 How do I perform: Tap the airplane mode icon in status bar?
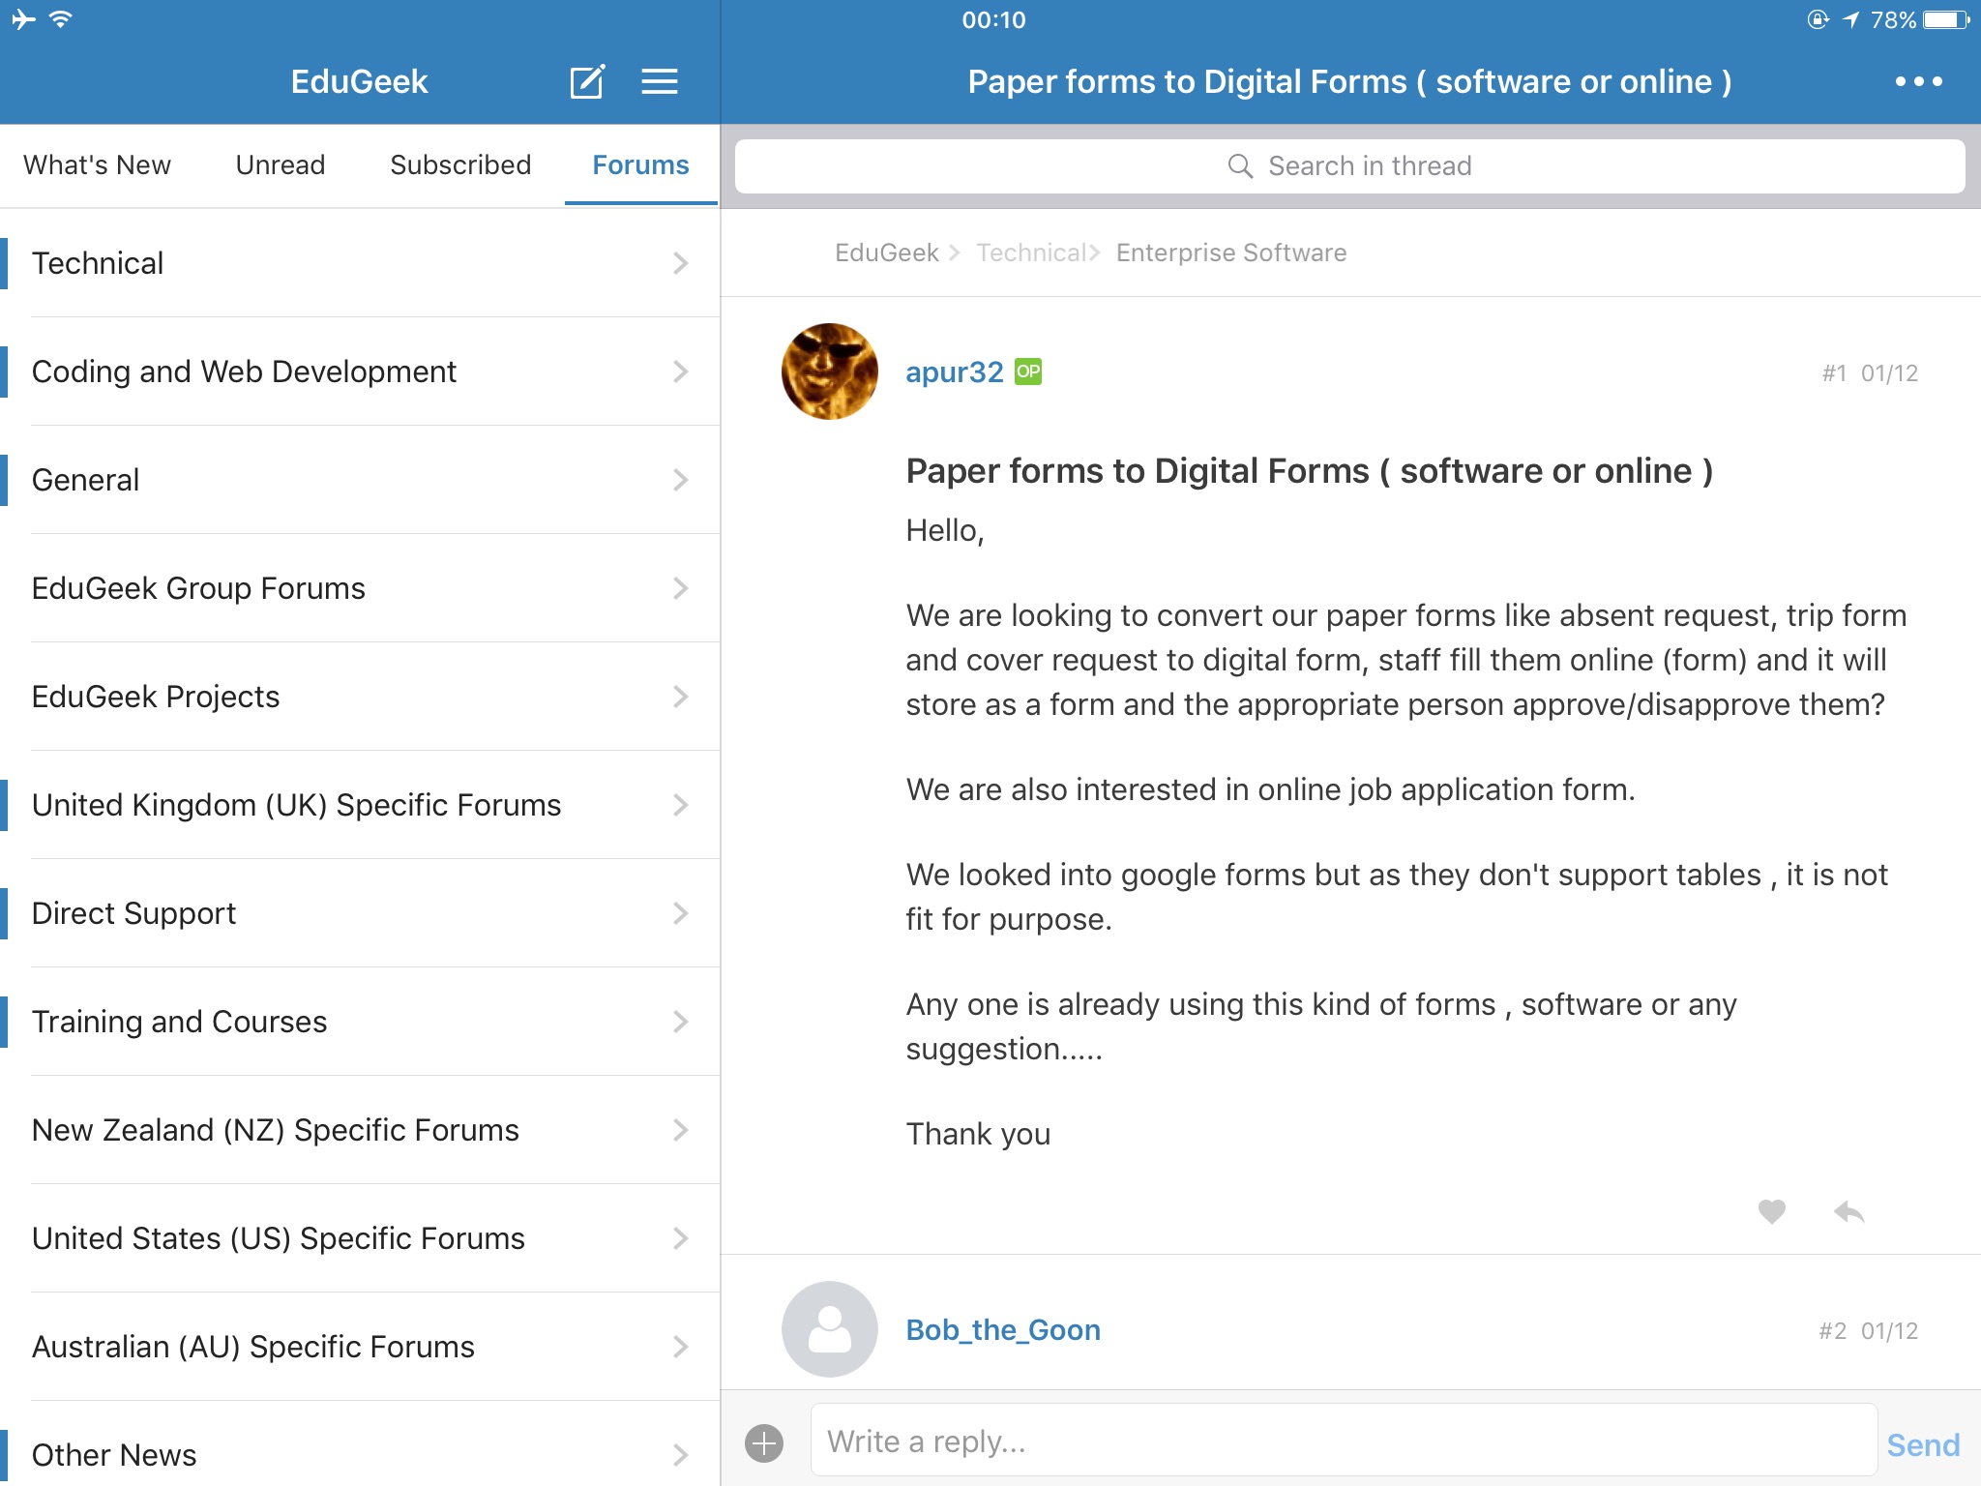[x=23, y=18]
